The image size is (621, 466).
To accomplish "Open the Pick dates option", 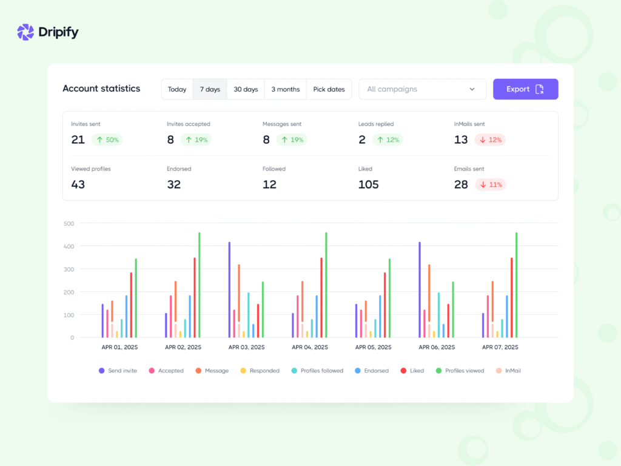I will [x=329, y=89].
